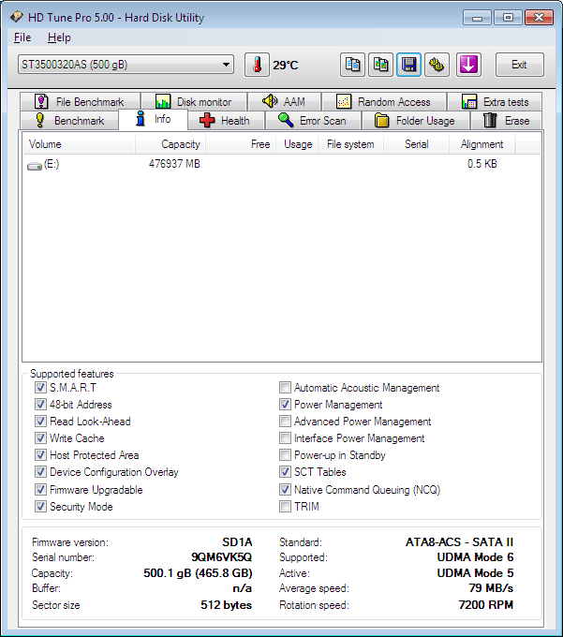The width and height of the screenshot is (563, 637).
Task: Toggle the TRIM checkbox
Action: point(285,507)
